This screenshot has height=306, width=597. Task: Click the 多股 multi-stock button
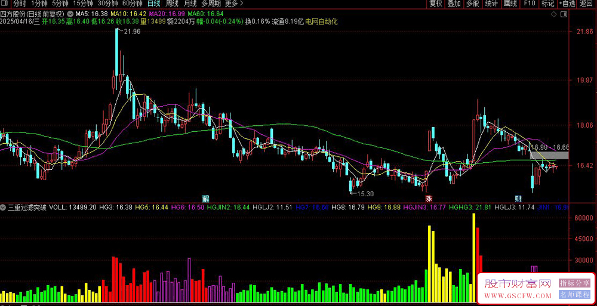pos(472,4)
